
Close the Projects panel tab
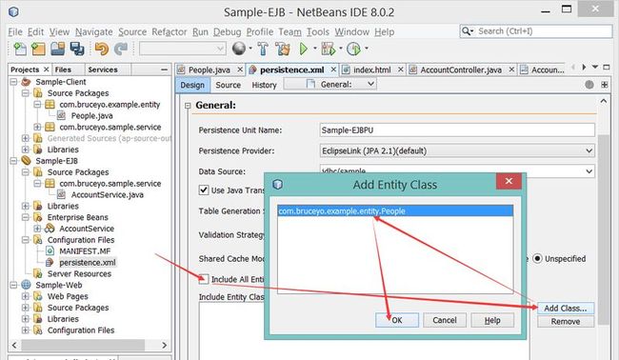[x=47, y=70]
